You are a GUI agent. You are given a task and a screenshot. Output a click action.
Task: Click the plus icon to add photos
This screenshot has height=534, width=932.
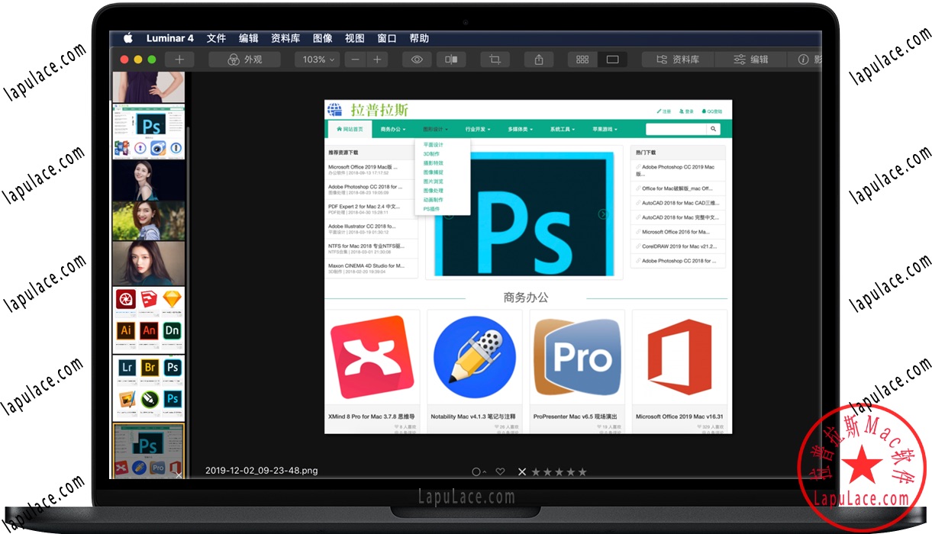pyautogui.click(x=179, y=59)
